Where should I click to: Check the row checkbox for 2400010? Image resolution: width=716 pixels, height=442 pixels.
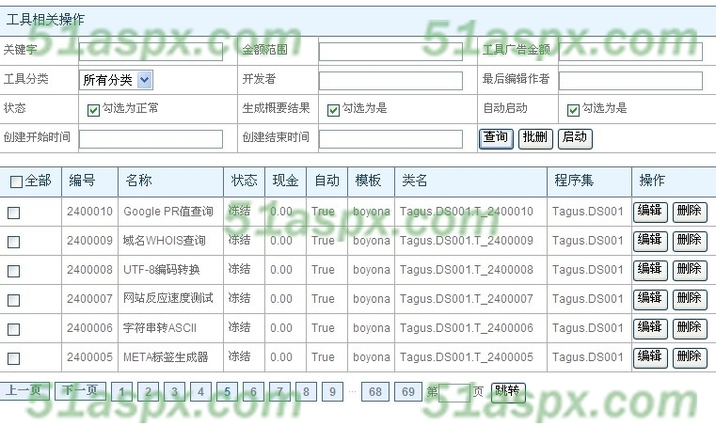click(14, 213)
